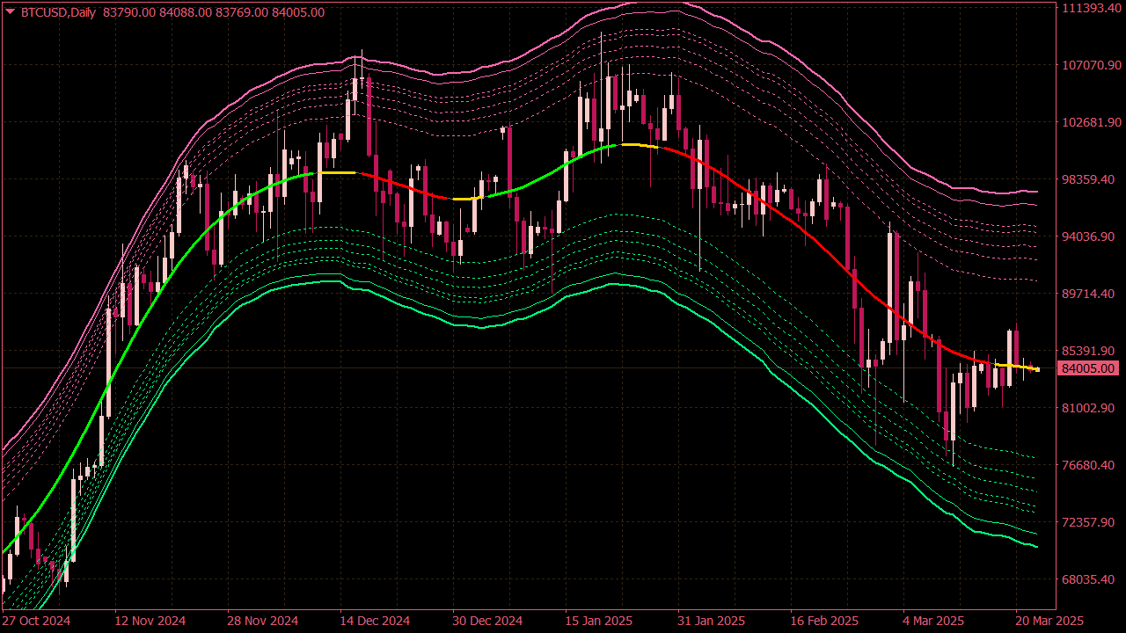
Task: Click the 14 Dec 2024 date label
Action: click(x=376, y=621)
